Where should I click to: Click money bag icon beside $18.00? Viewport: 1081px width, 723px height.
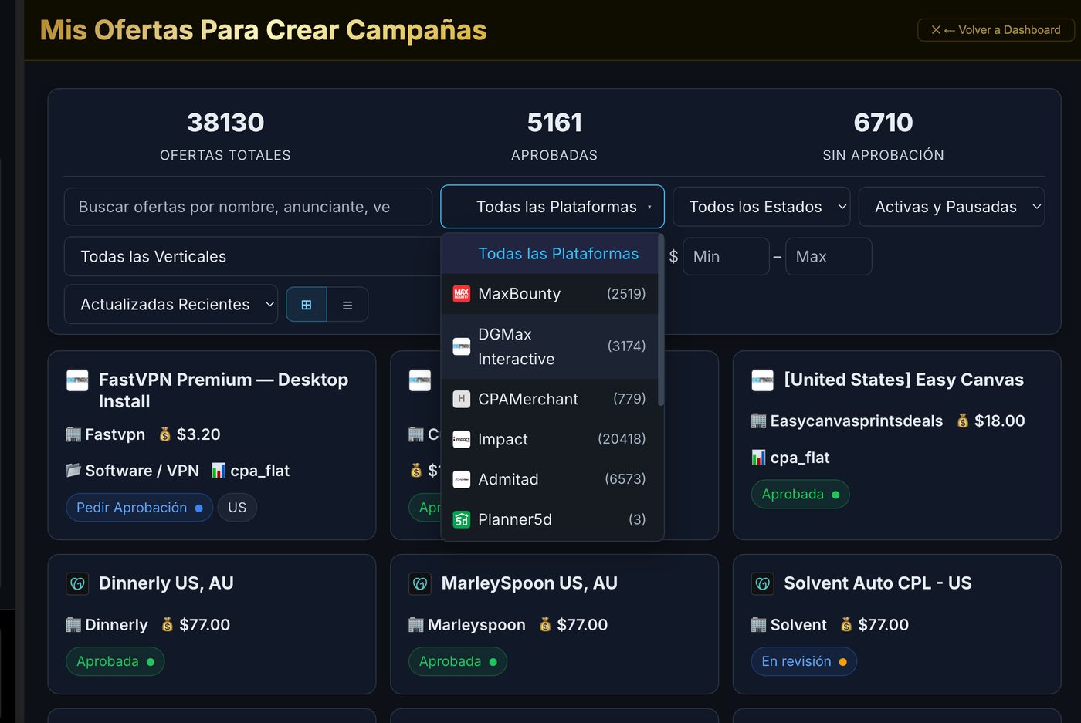tap(963, 421)
